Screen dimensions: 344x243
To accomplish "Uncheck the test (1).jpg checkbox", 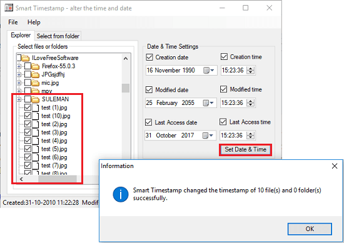I will [x=28, y=107].
